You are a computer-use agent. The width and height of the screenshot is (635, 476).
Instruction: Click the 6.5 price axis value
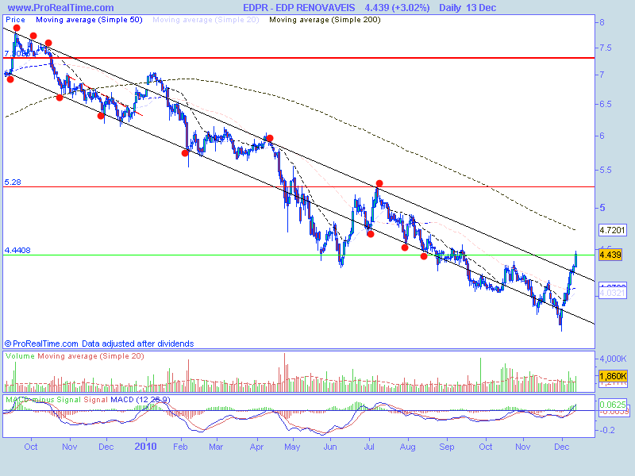click(x=606, y=104)
